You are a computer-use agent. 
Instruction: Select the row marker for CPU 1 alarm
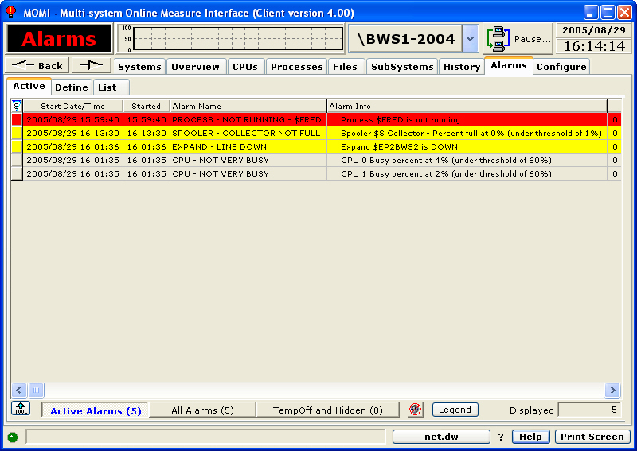pyautogui.click(x=17, y=173)
